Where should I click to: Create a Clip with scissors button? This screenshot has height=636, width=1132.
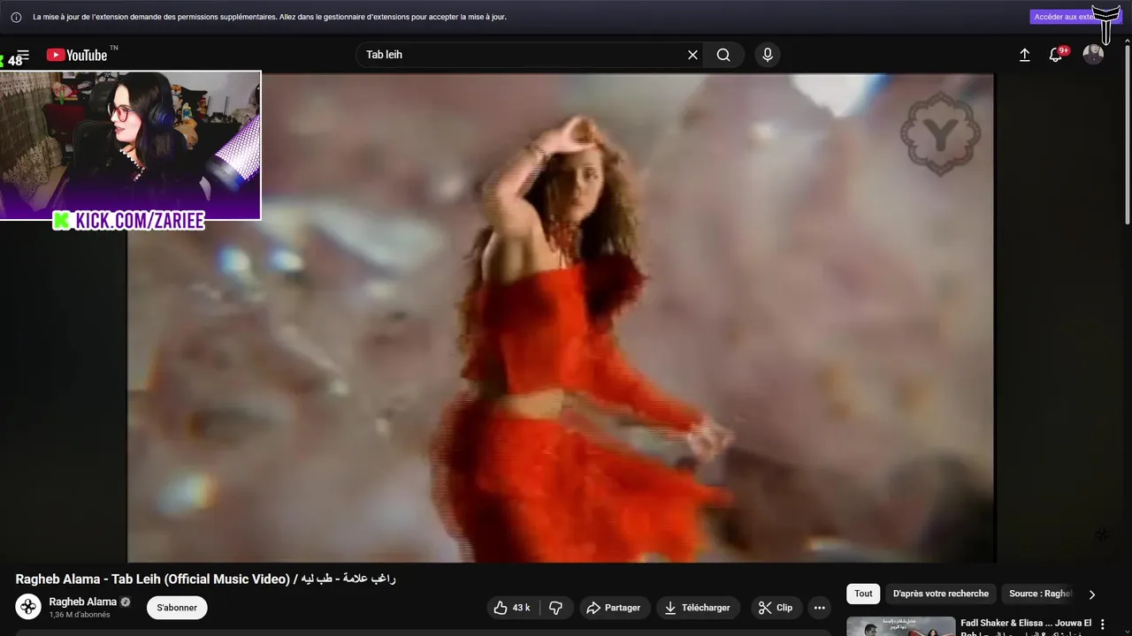(776, 608)
